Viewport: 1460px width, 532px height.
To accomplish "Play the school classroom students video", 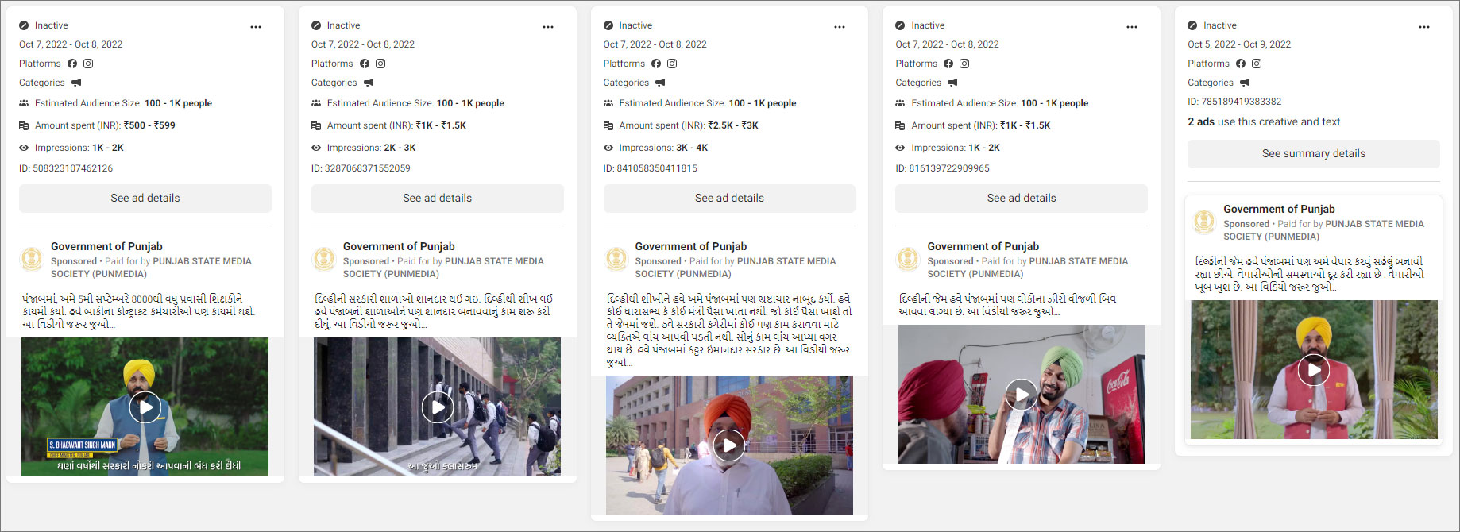I will pos(437,407).
